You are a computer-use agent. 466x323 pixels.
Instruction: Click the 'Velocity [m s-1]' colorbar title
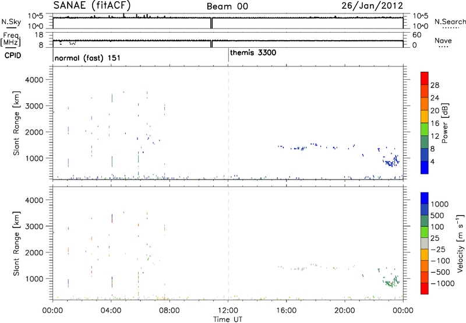460,243
